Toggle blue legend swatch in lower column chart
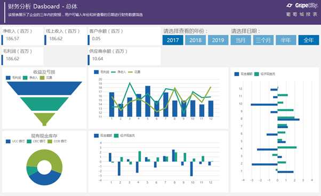Screen dimensions: 321x196 coord(96,135)
